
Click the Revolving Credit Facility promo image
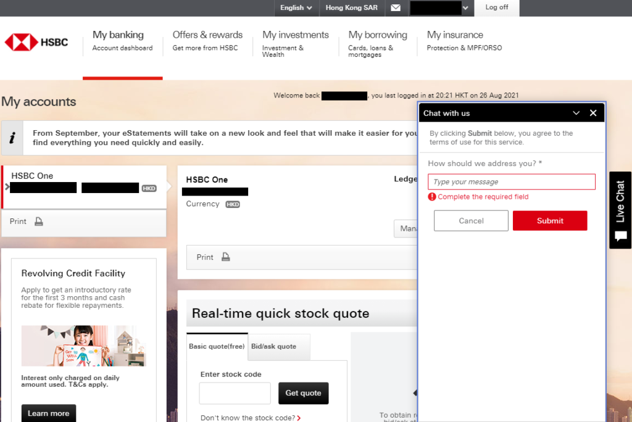[x=83, y=346]
